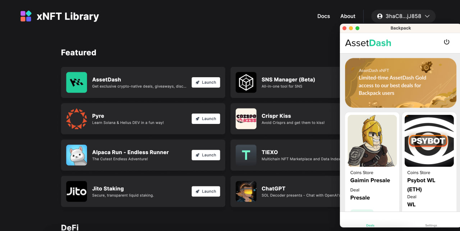The width and height of the screenshot is (460, 231).
Task: Click the Alpaca Run - Endless Runner title
Action: tap(130, 152)
